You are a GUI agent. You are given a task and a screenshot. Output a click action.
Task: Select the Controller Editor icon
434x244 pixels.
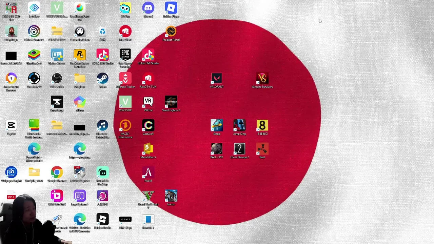pos(80,32)
